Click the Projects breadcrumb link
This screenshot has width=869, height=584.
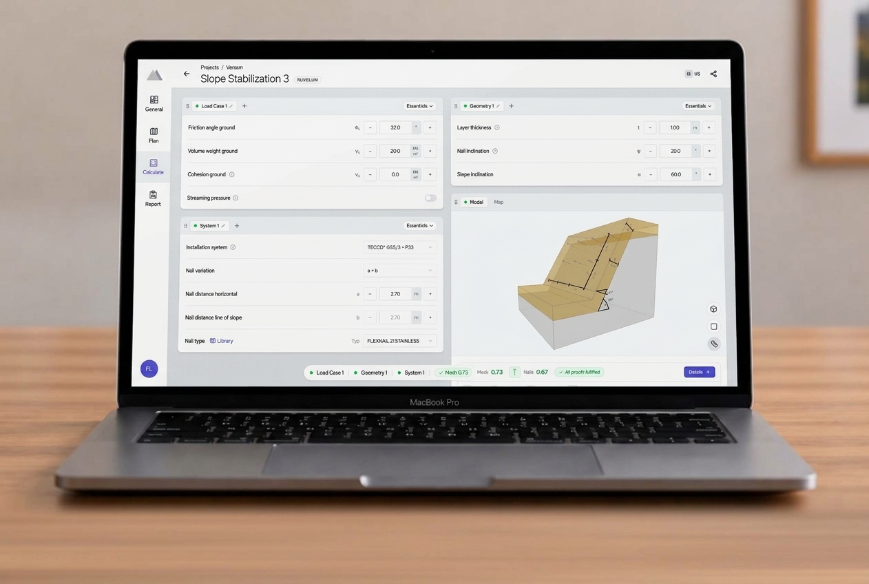click(209, 67)
